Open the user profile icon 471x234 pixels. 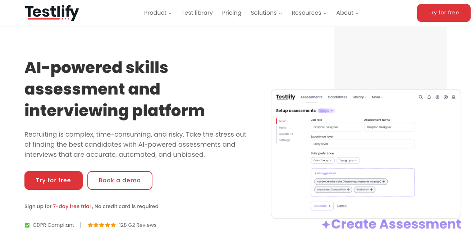click(453, 97)
